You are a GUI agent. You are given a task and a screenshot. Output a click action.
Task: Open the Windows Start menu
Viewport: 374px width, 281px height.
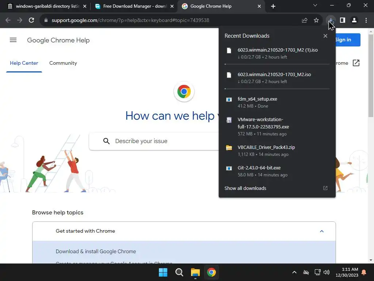pyautogui.click(x=163, y=272)
